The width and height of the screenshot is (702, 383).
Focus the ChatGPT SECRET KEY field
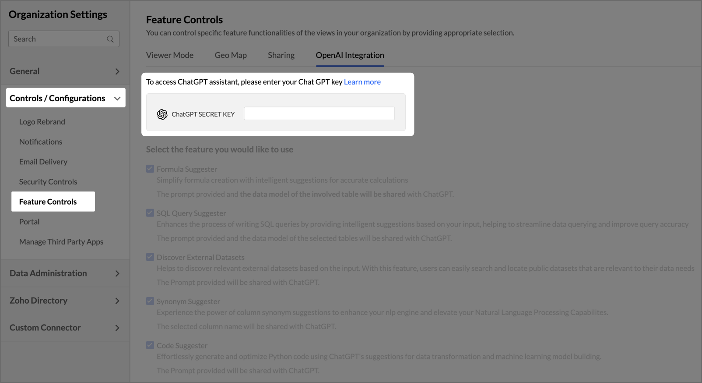point(319,113)
